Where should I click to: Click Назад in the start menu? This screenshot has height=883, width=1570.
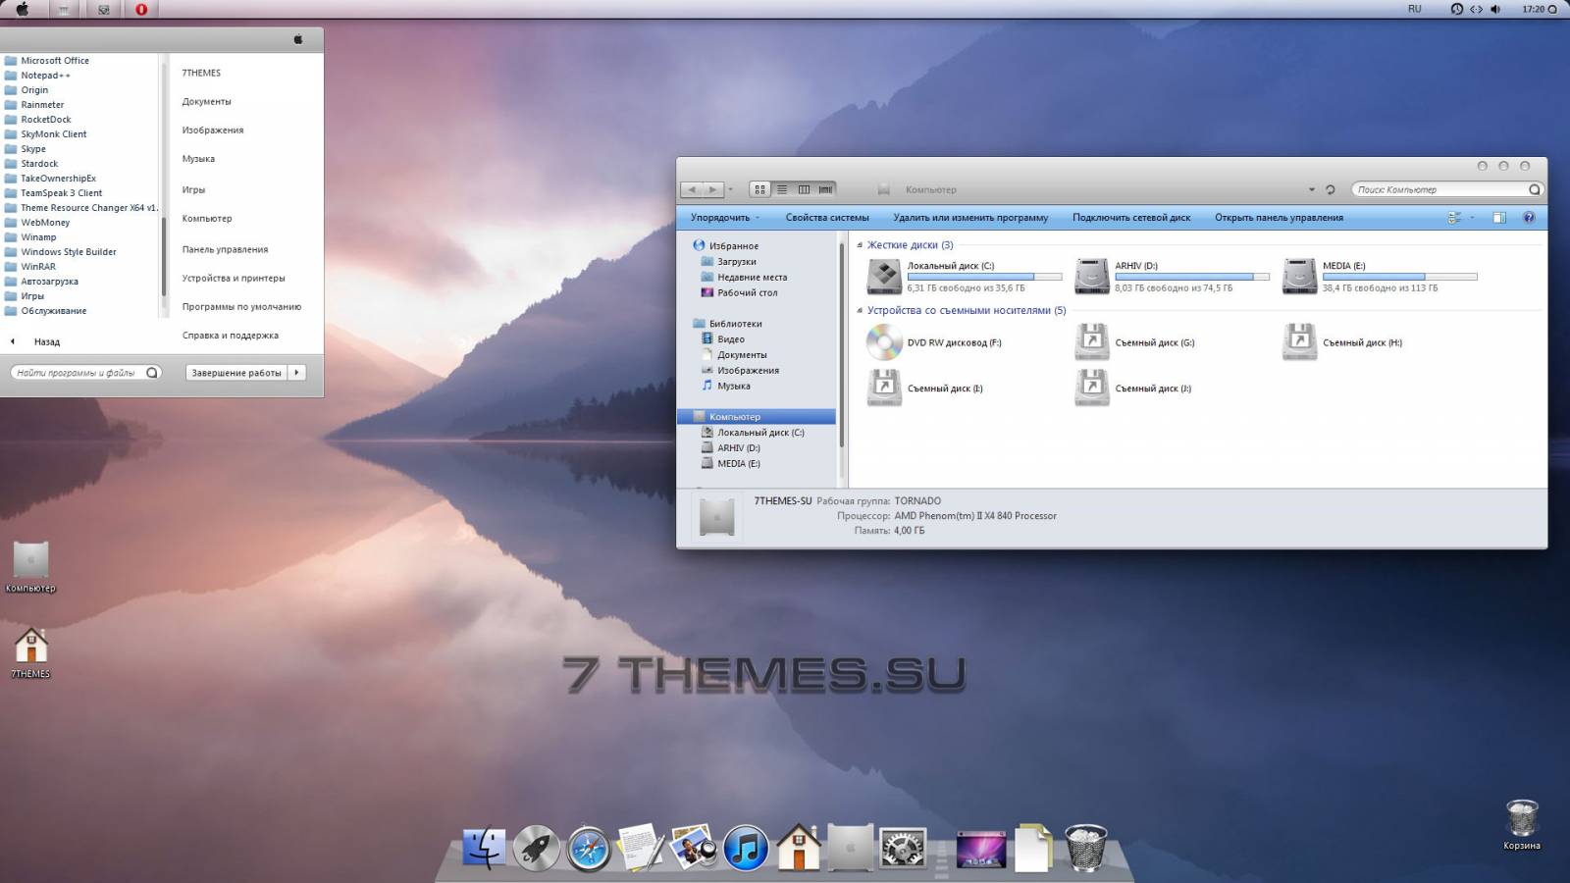click(x=47, y=342)
